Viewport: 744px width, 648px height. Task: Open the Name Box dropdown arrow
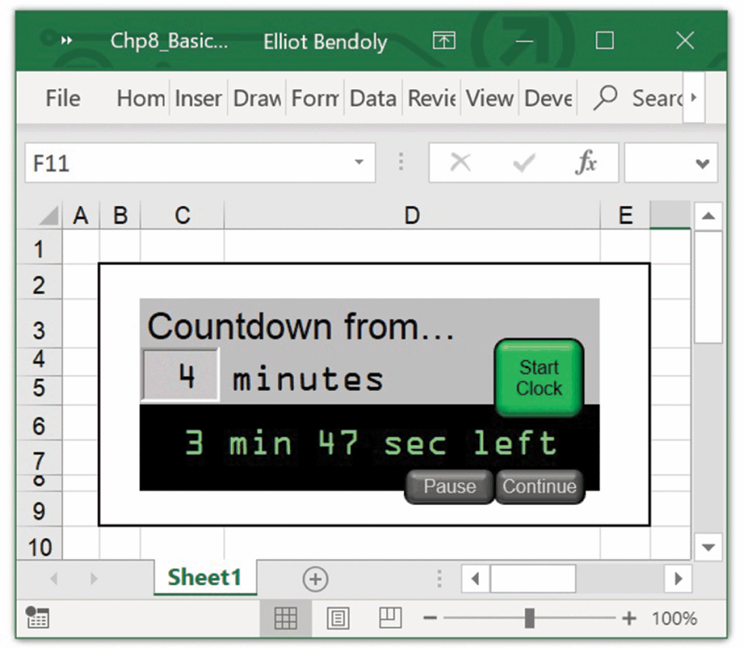click(x=359, y=163)
